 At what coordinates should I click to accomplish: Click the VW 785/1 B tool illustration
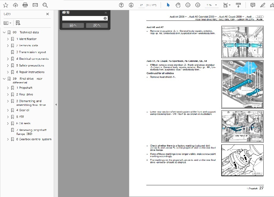[242, 126]
